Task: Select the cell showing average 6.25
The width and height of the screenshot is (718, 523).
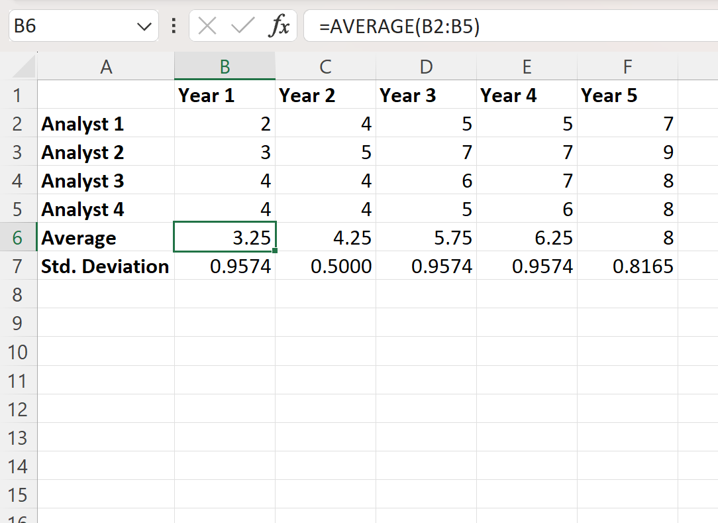Action: [527, 237]
